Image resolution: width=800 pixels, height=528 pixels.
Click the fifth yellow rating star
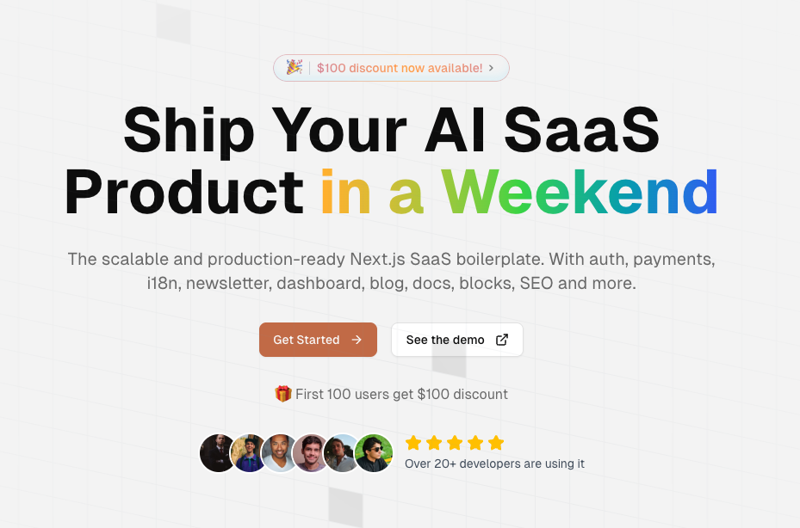[496, 443]
